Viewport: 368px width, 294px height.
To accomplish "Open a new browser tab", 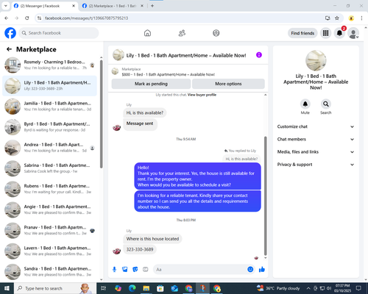I will pos(152,6).
